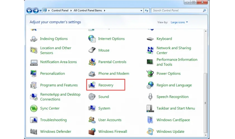Expand arrow after All Control Panel Items
Screen dimensions: 235x139
tap(105, 10)
